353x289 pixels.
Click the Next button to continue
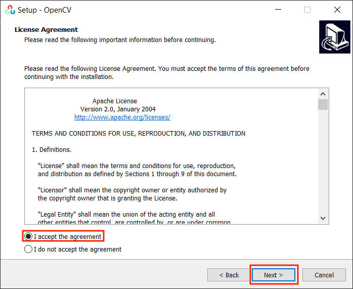pyautogui.click(x=274, y=275)
